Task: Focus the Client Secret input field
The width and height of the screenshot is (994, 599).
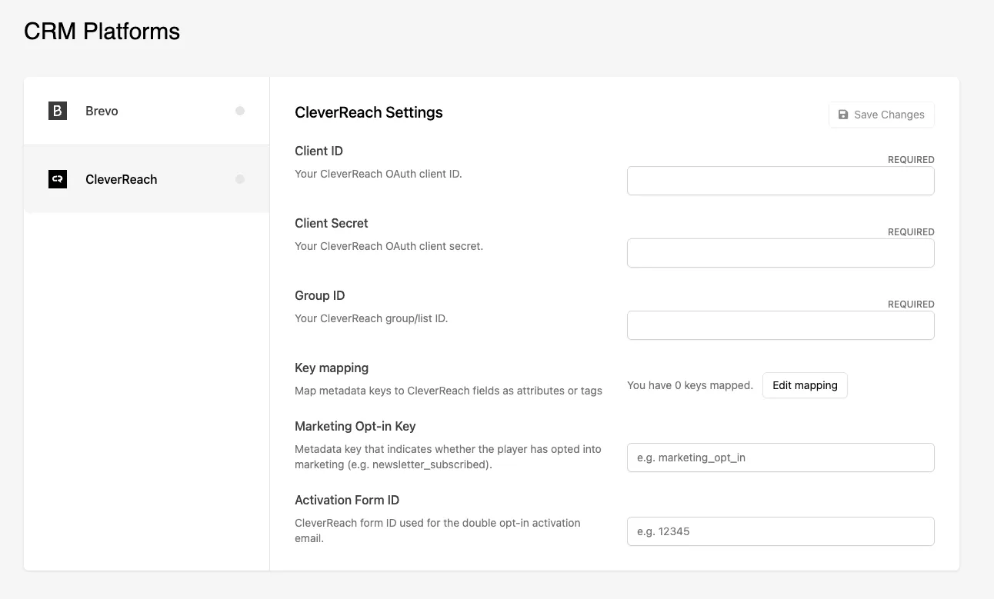Action: [780, 253]
